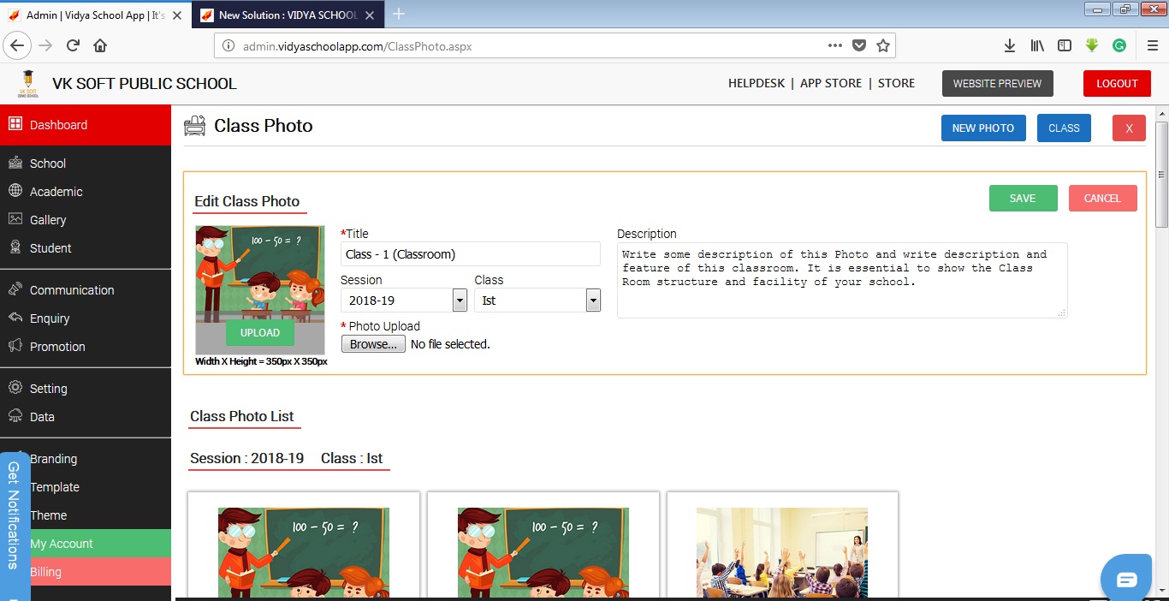The image size is (1169, 601).
Task: Click the Description resize handle corner
Action: (x=1062, y=313)
